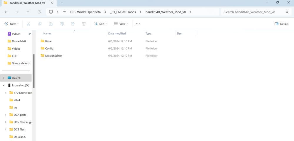Toggle the Details pane button
294x141 pixels.
[281, 24]
